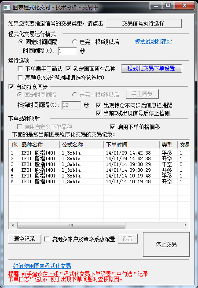Click the right scroll arrow of records list
This screenshot has width=198, height=288.
(186, 225)
